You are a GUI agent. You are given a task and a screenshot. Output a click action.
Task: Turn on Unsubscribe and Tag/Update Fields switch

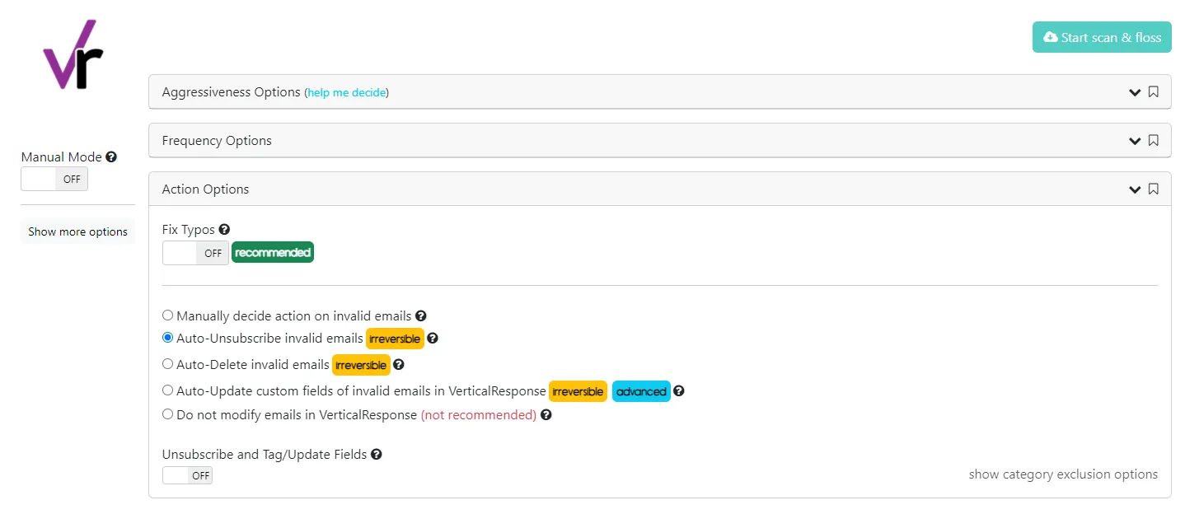click(187, 475)
